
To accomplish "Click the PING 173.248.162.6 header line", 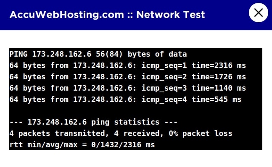I will [x=98, y=54].
